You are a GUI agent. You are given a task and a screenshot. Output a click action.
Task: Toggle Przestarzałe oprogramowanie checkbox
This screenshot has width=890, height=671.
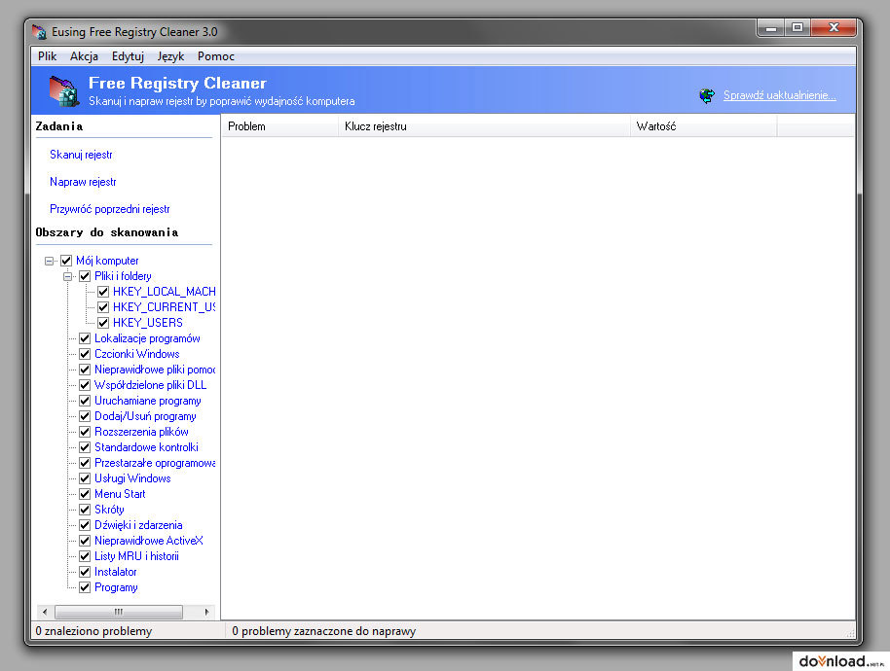point(85,463)
